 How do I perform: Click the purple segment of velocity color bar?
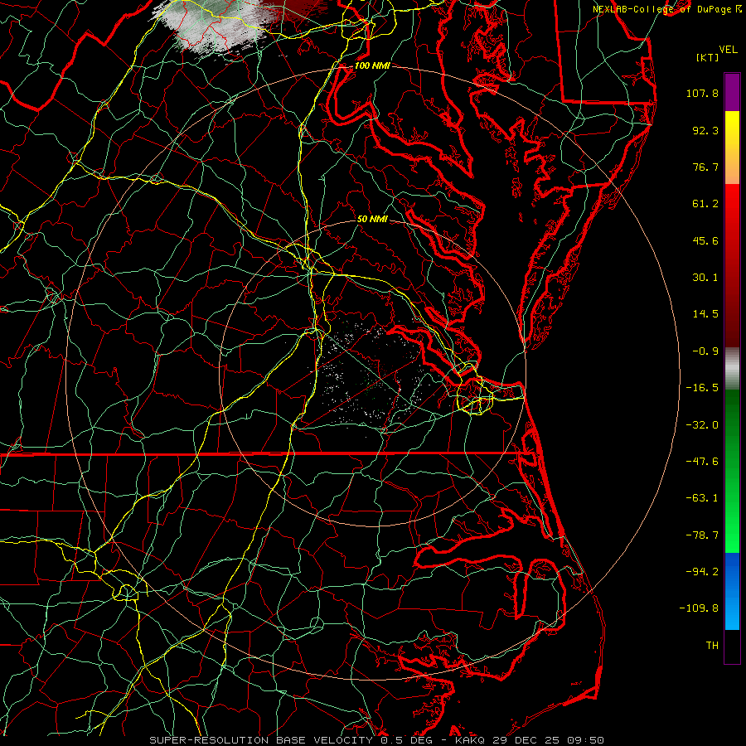click(x=732, y=92)
